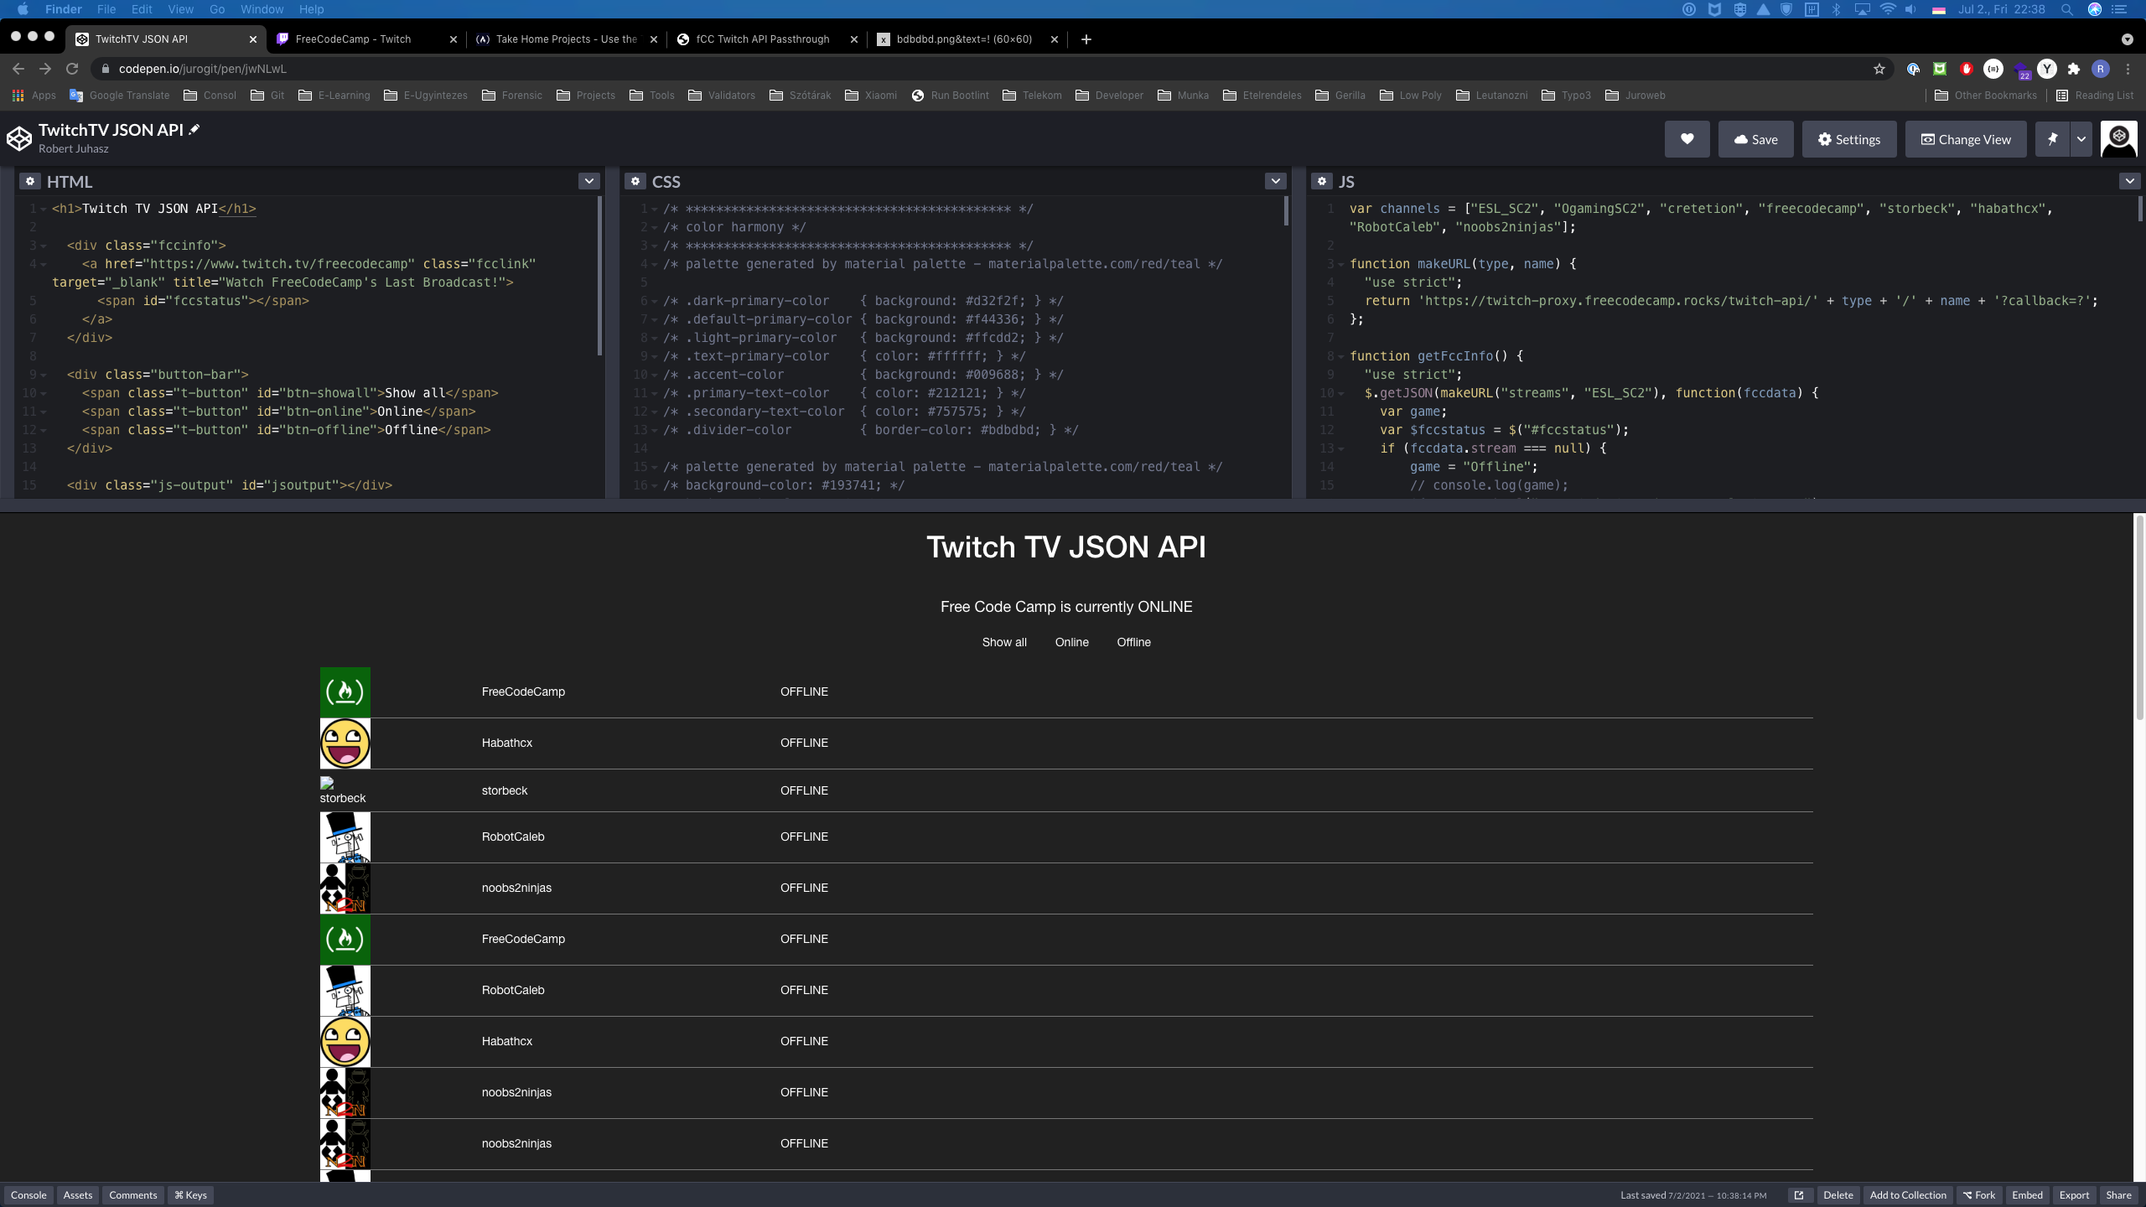This screenshot has height=1207, width=2146.
Task: Click broken storbeck image icon
Action: coord(327,783)
